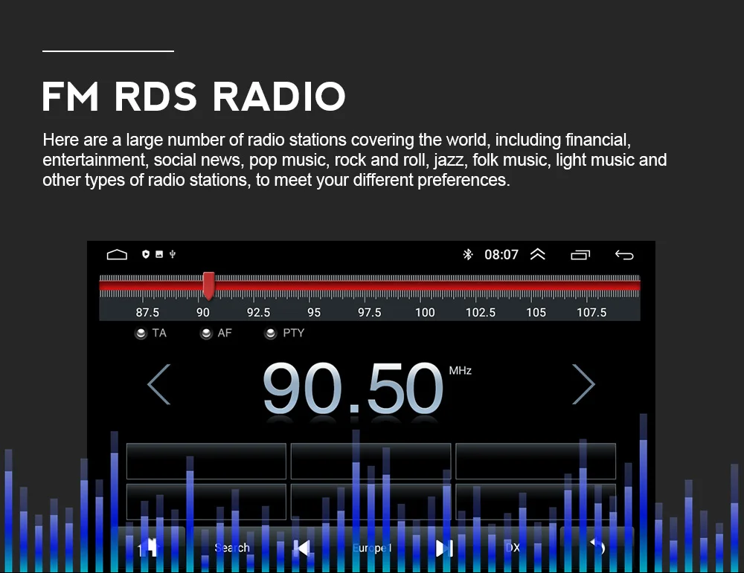Select right preset slot in top row
Image resolution: width=744 pixels, height=573 pixels.
[x=536, y=461]
